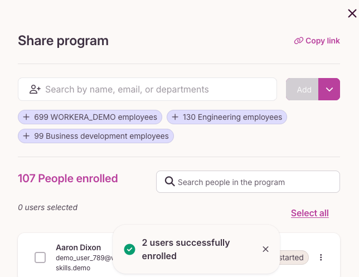Click the Copy link text
359x277 pixels.
[x=323, y=41]
